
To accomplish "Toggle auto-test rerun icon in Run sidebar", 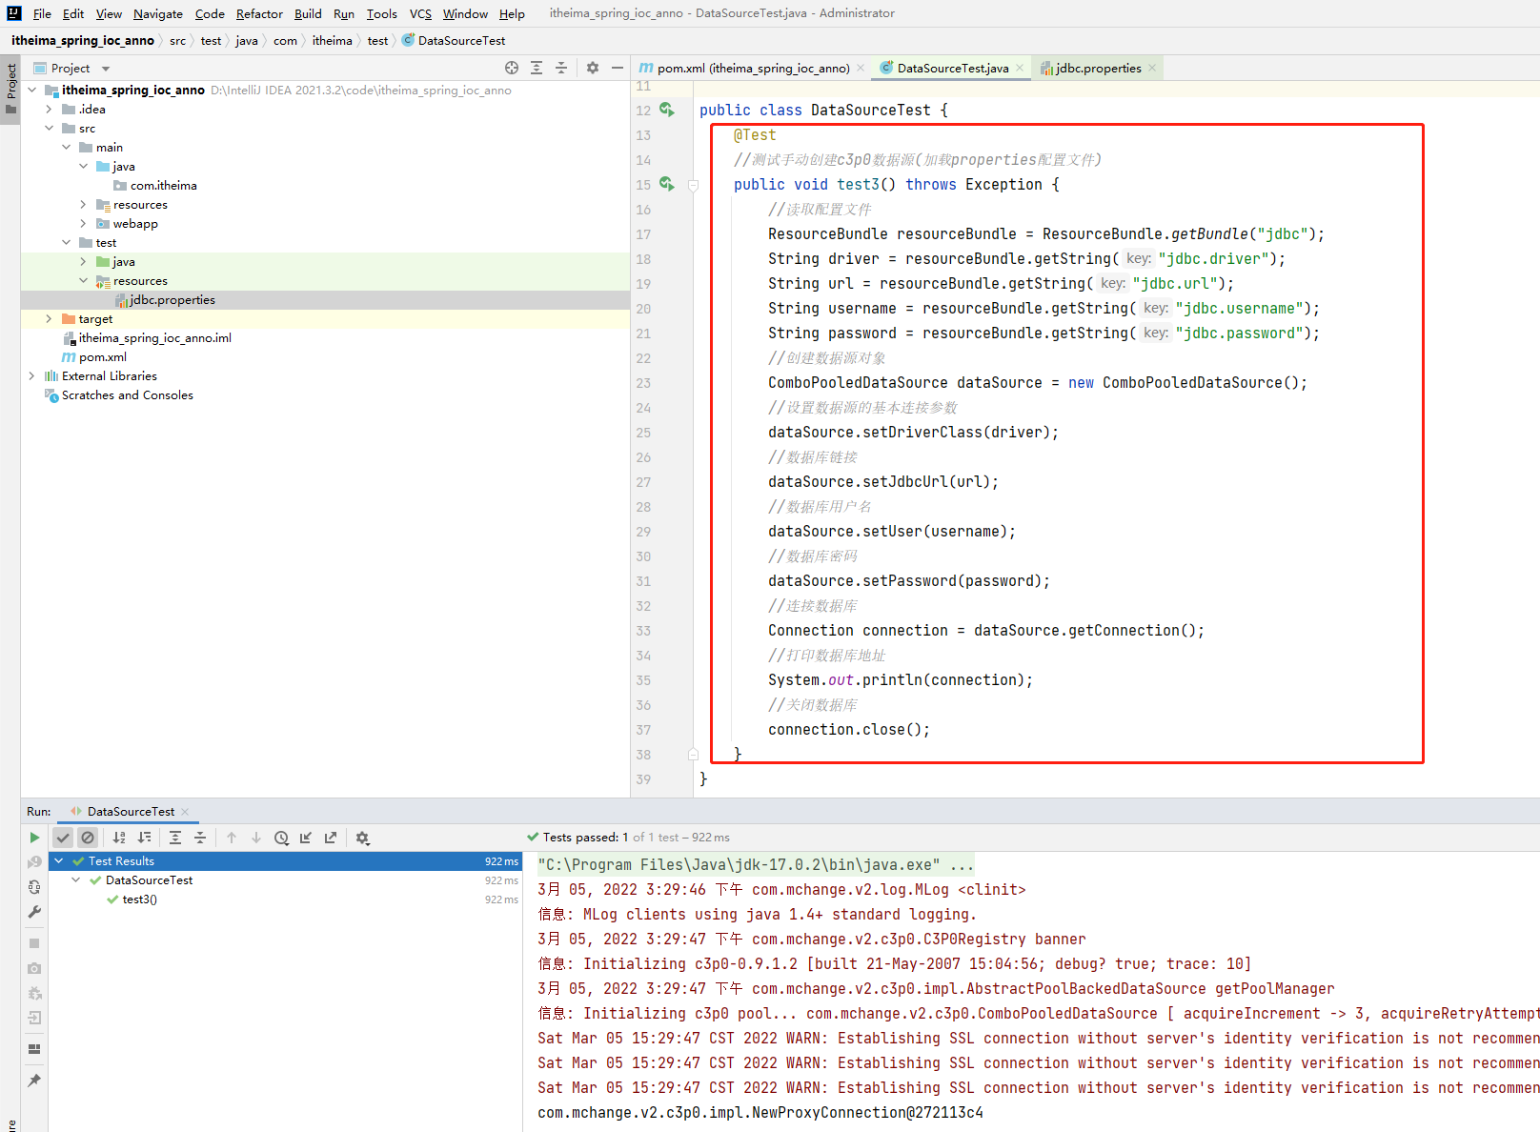I will point(34,887).
